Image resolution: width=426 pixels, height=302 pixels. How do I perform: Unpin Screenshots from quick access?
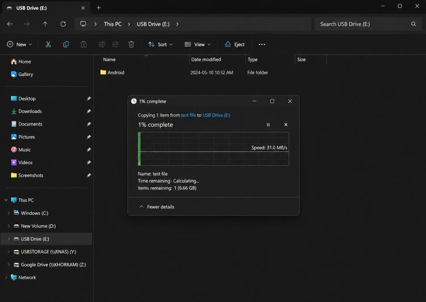(89, 175)
